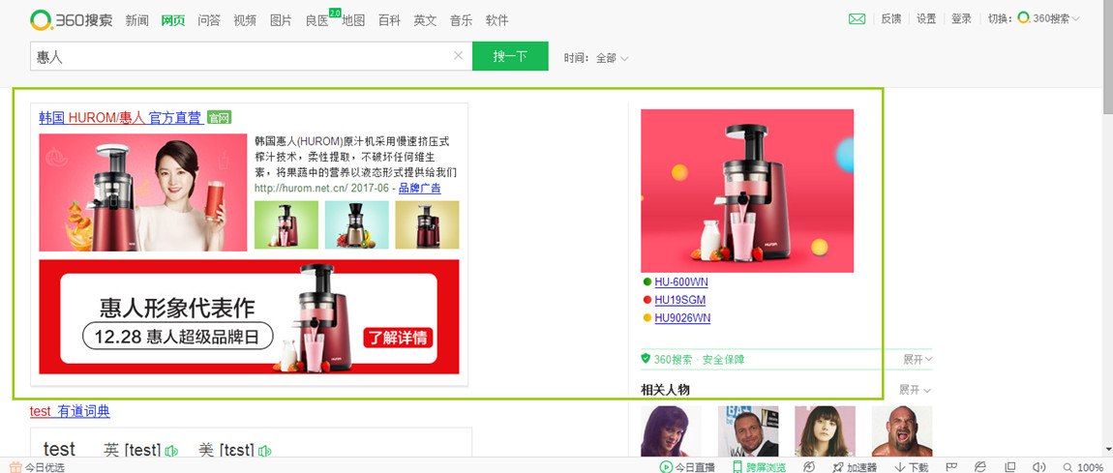The width and height of the screenshot is (1113, 473).
Task: Clear the search box with the X
Action: pyautogui.click(x=458, y=56)
